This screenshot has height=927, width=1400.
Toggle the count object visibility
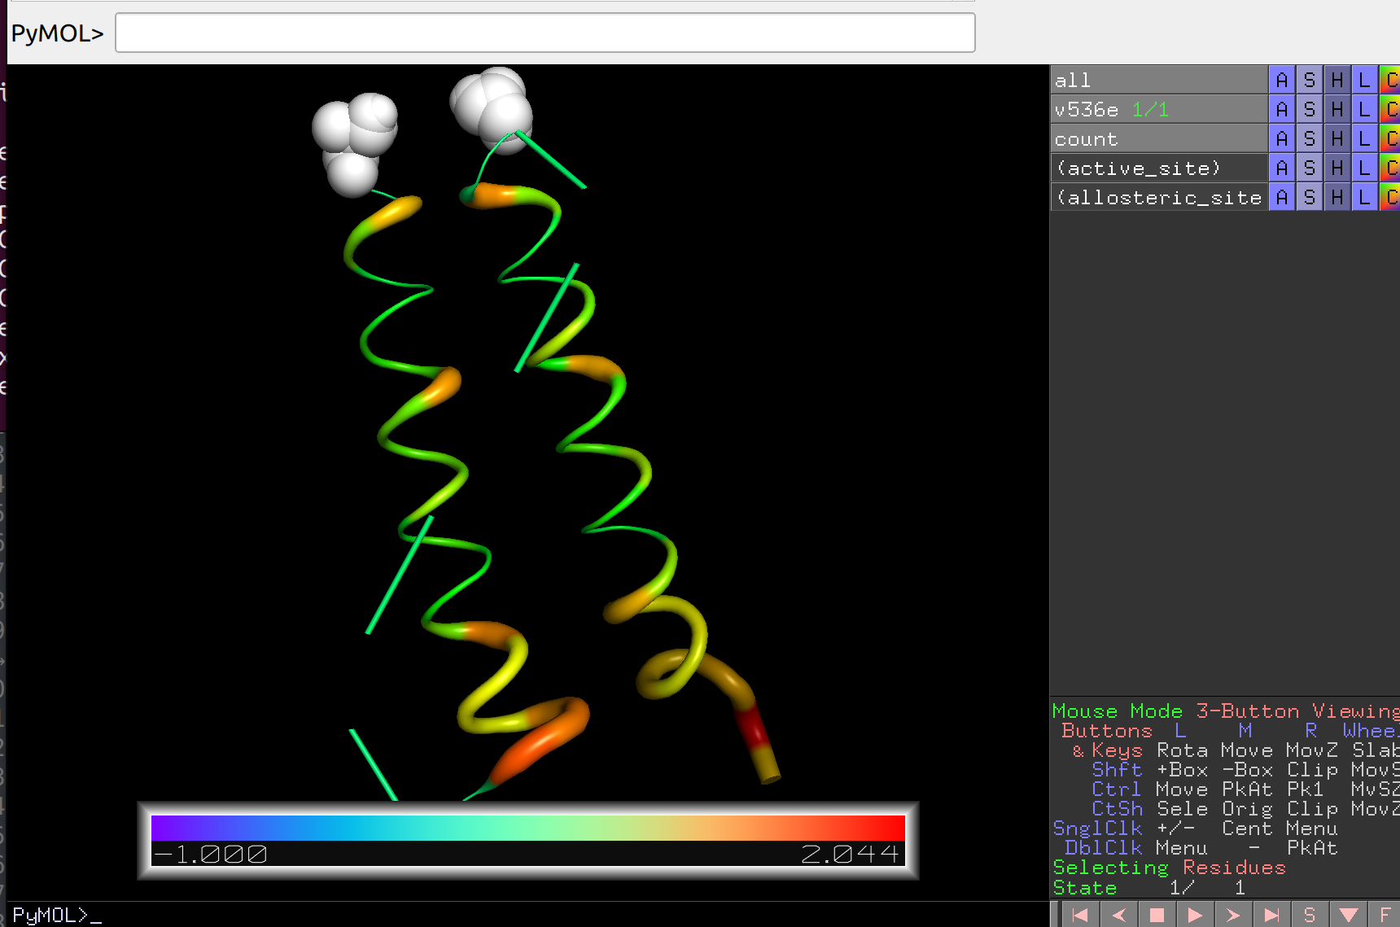[1086, 138]
